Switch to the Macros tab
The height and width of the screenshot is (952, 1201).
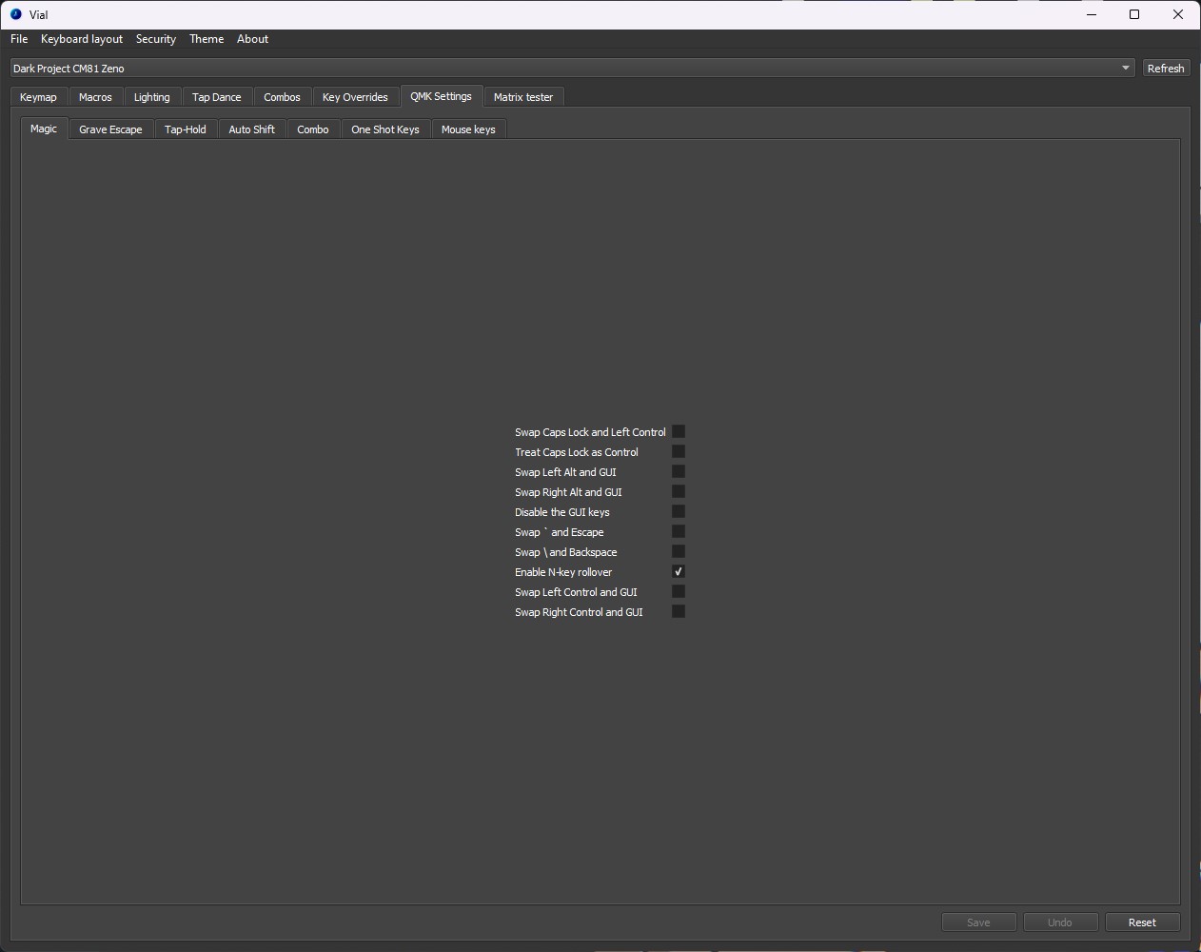point(95,97)
